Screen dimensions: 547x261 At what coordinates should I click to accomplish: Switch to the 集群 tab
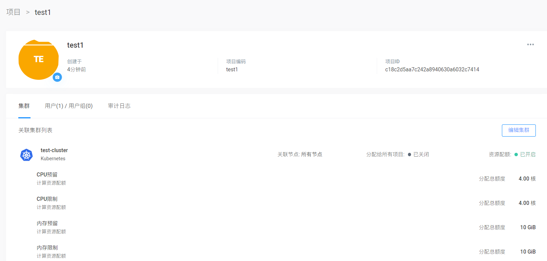click(x=24, y=106)
